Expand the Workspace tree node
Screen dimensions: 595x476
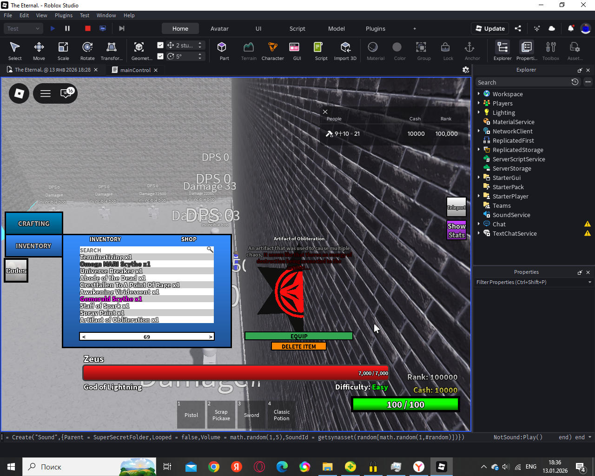[x=479, y=94]
